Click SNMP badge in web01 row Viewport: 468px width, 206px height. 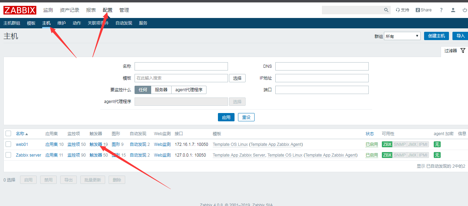pos(400,144)
